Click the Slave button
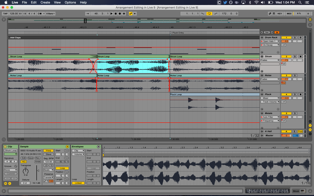314x196 pixels. [x=48, y=154]
